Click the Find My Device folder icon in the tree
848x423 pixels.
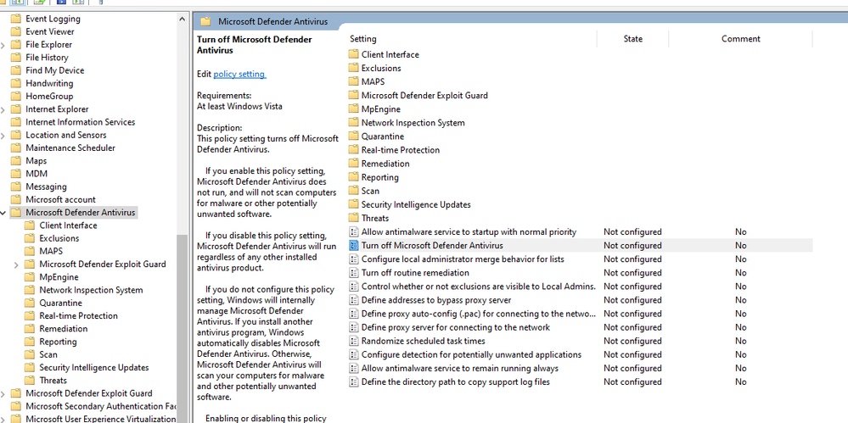pos(15,70)
